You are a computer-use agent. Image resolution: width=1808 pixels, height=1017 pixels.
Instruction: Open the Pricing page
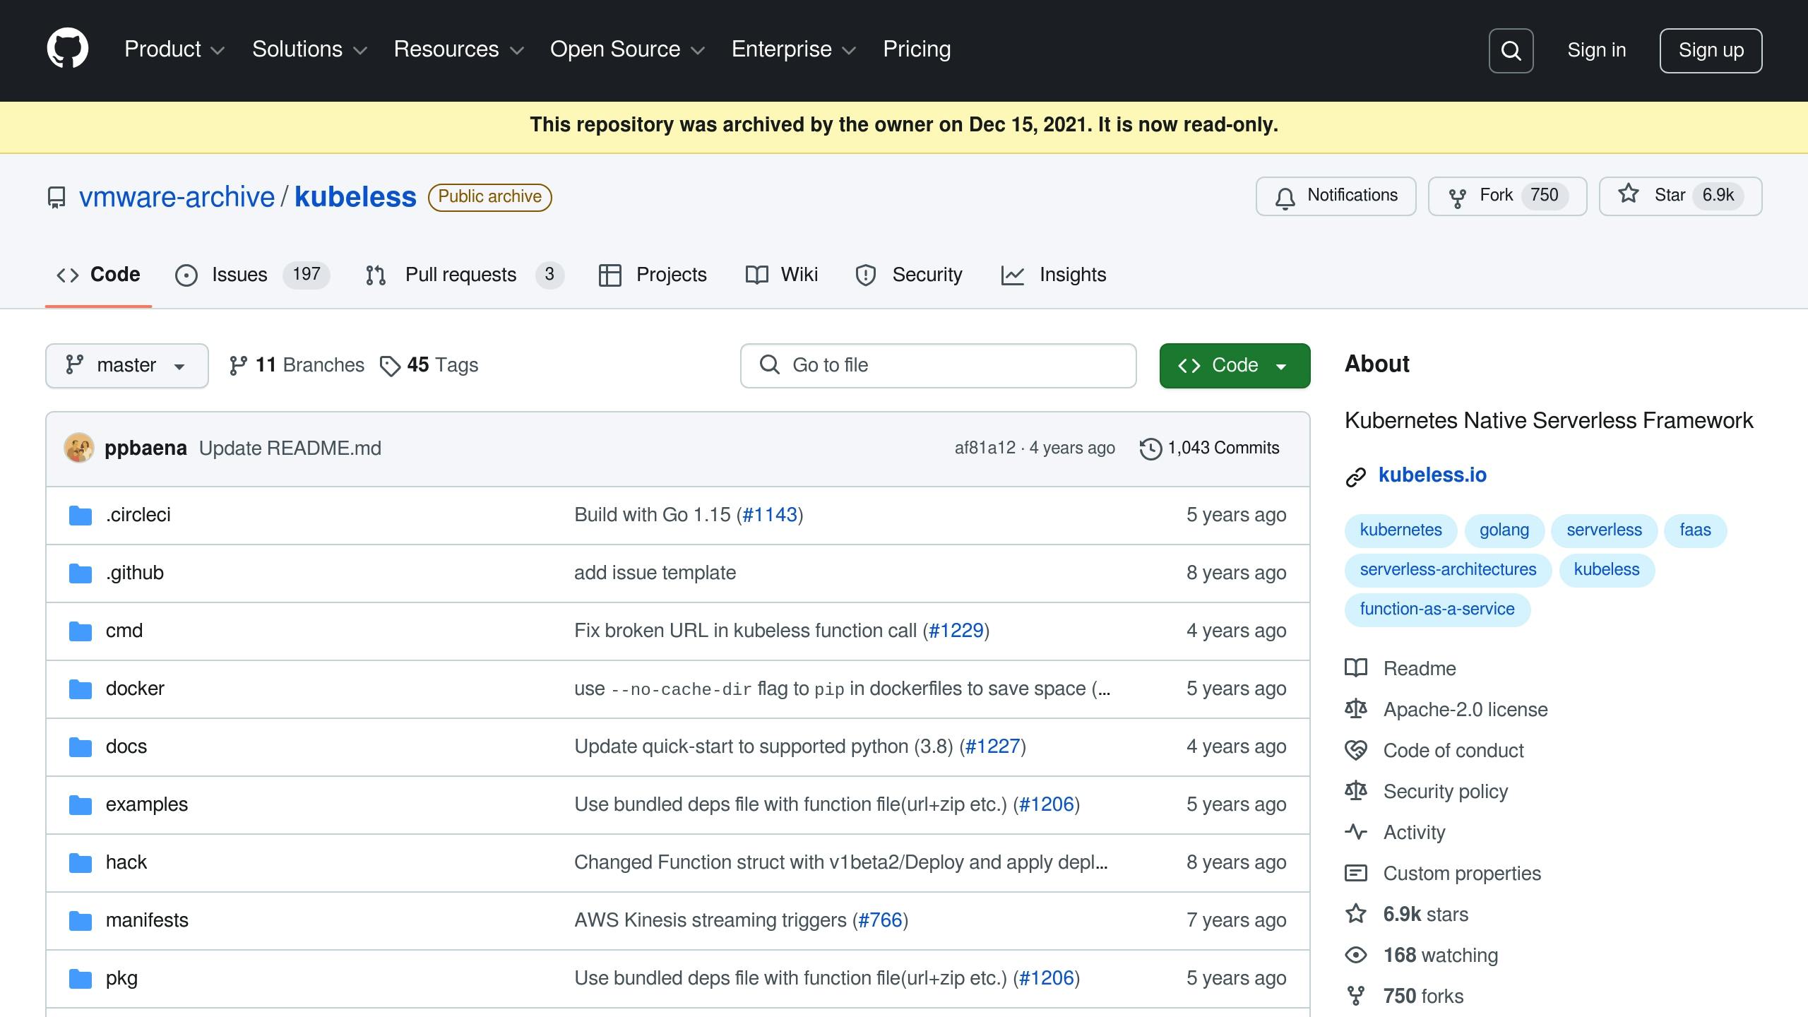pyautogui.click(x=917, y=49)
